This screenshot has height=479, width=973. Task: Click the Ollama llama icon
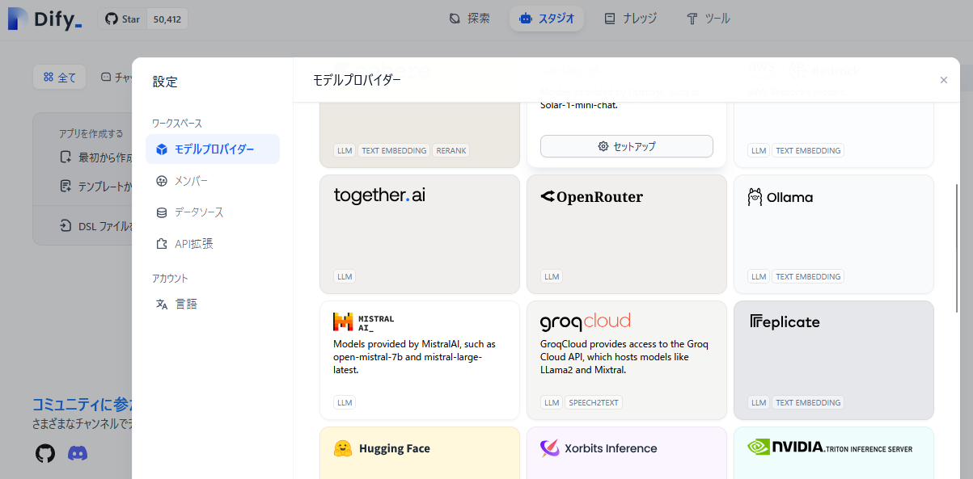click(x=755, y=197)
